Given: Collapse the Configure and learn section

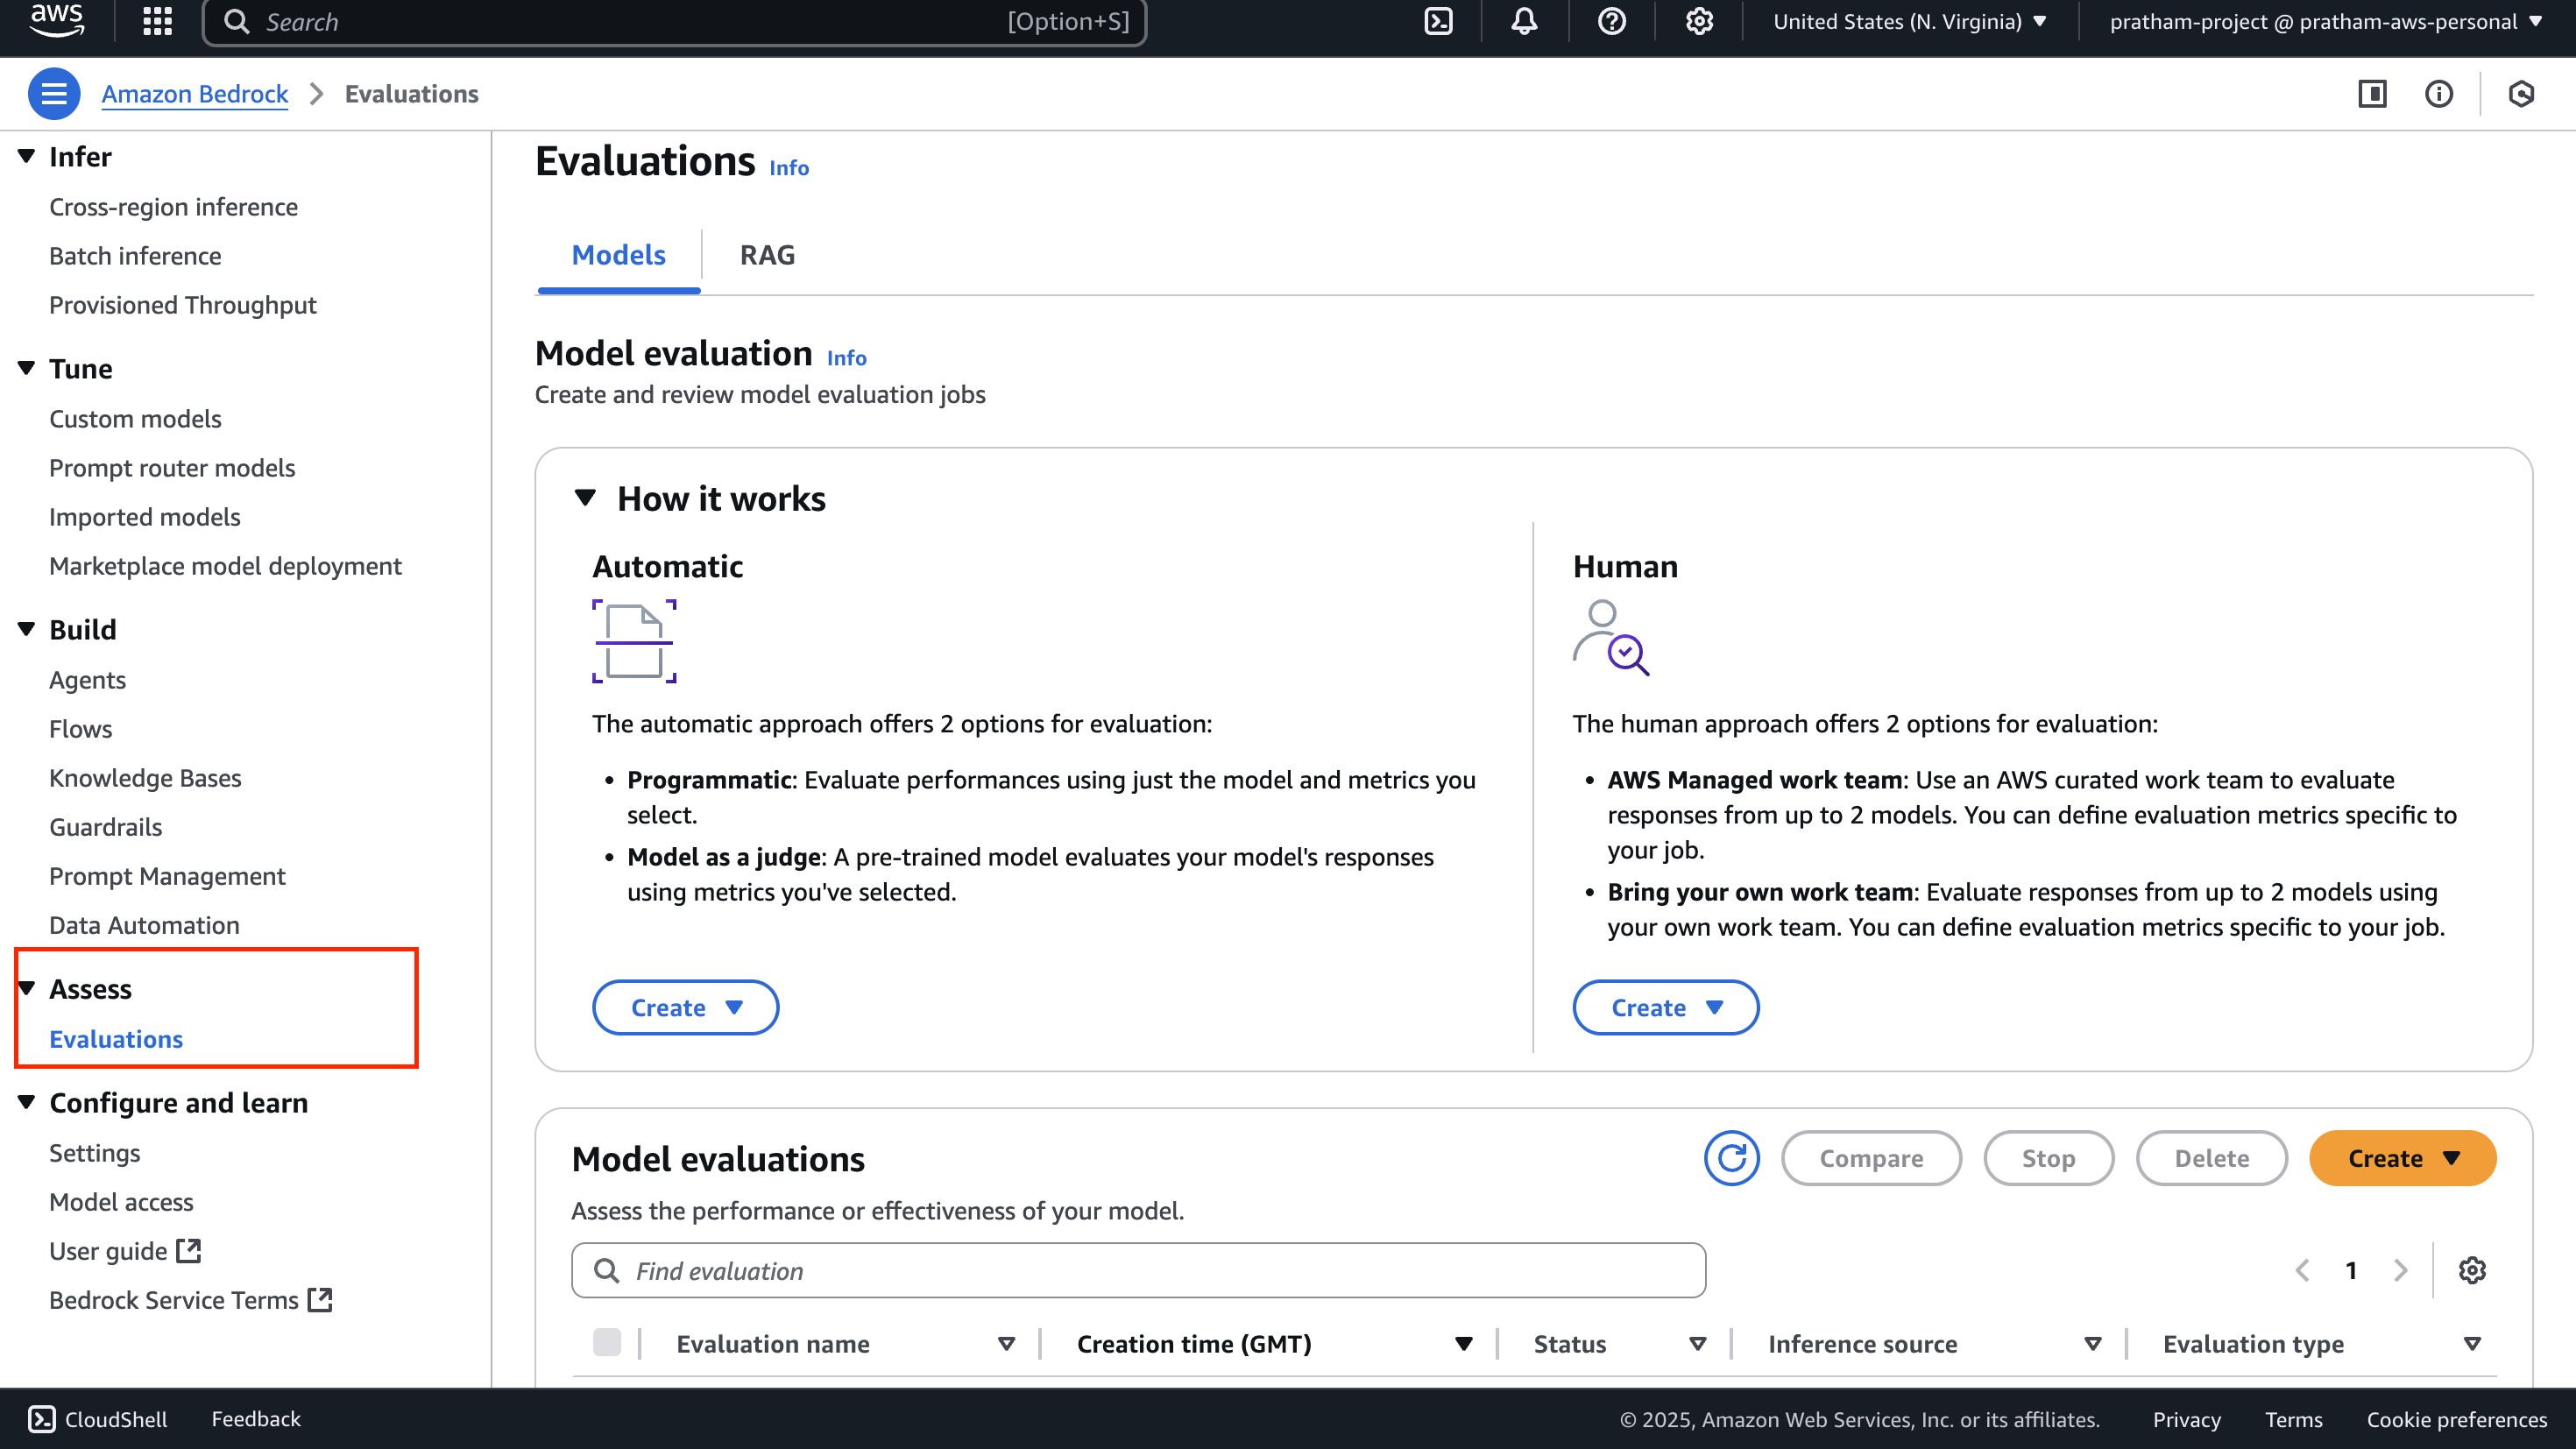Looking at the screenshot, I should point(27,1102).
